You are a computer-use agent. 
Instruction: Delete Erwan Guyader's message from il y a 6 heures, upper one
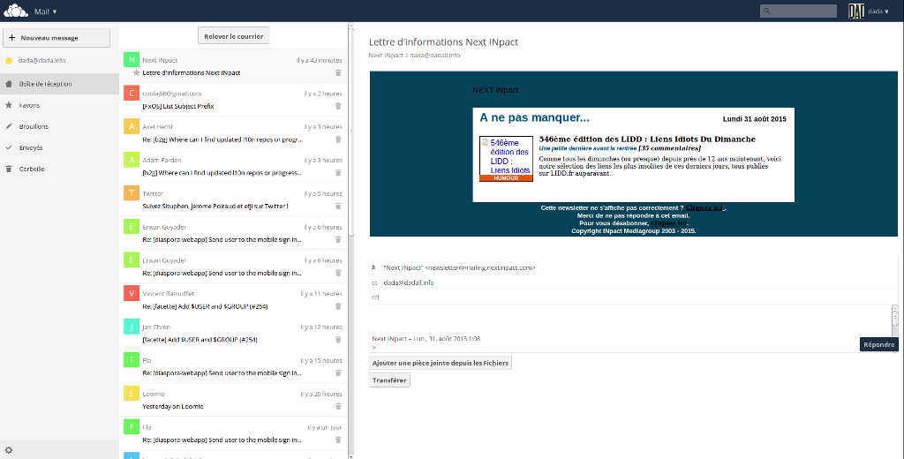coord(338,240)
